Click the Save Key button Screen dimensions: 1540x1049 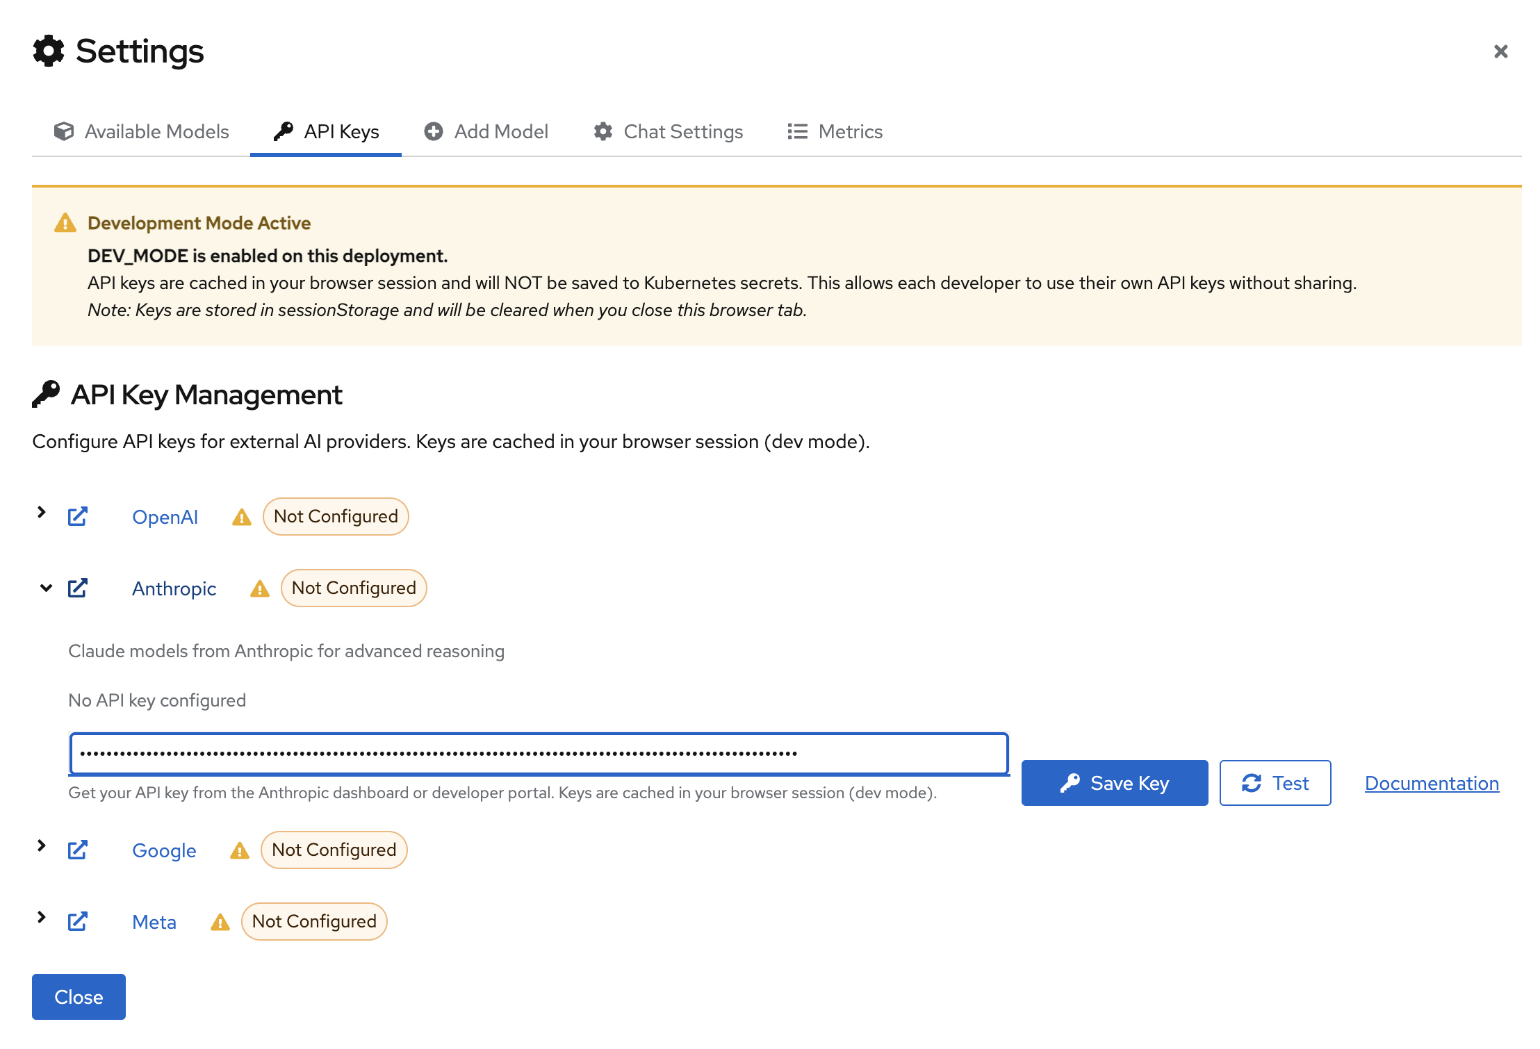pyautogui.click(x=1114, y=783)
